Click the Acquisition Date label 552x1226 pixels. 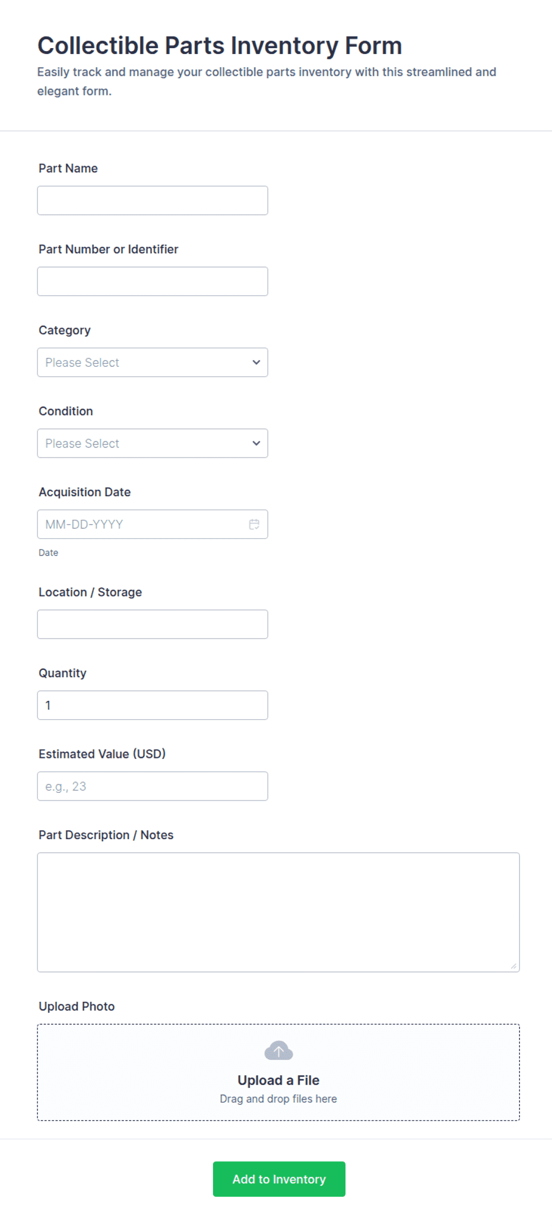click(84, 492)
